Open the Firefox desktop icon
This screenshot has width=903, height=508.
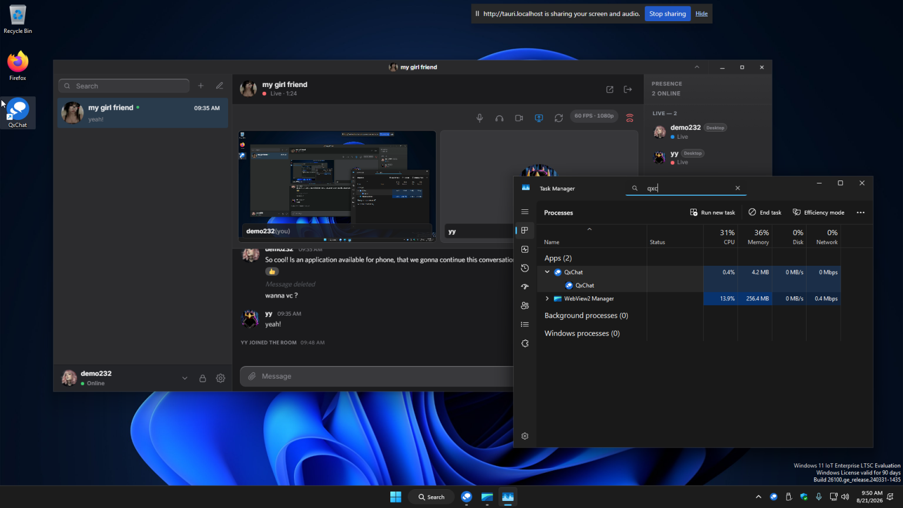click(18, 66)
